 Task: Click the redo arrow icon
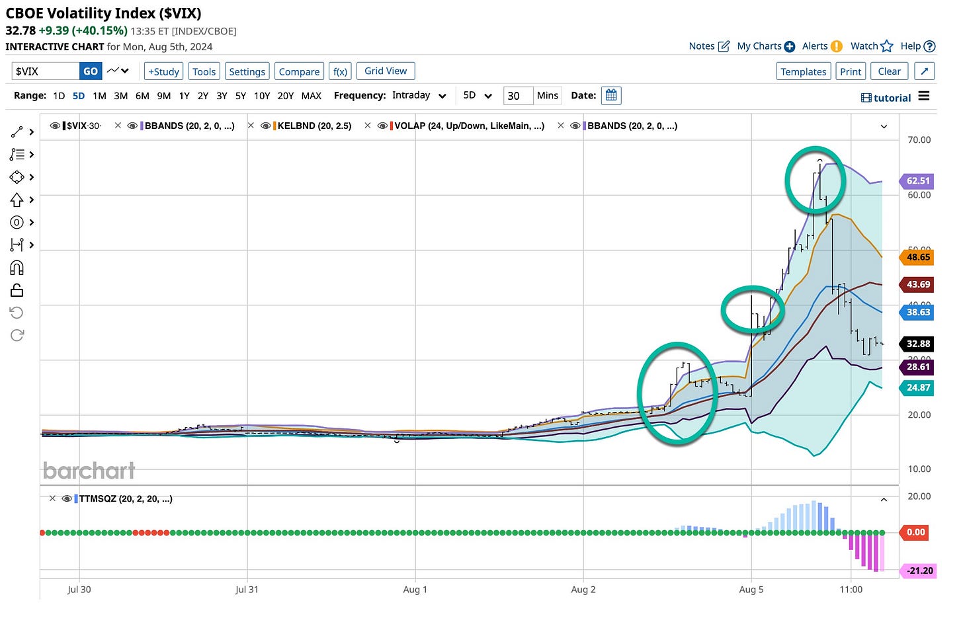tap(17, 335)
